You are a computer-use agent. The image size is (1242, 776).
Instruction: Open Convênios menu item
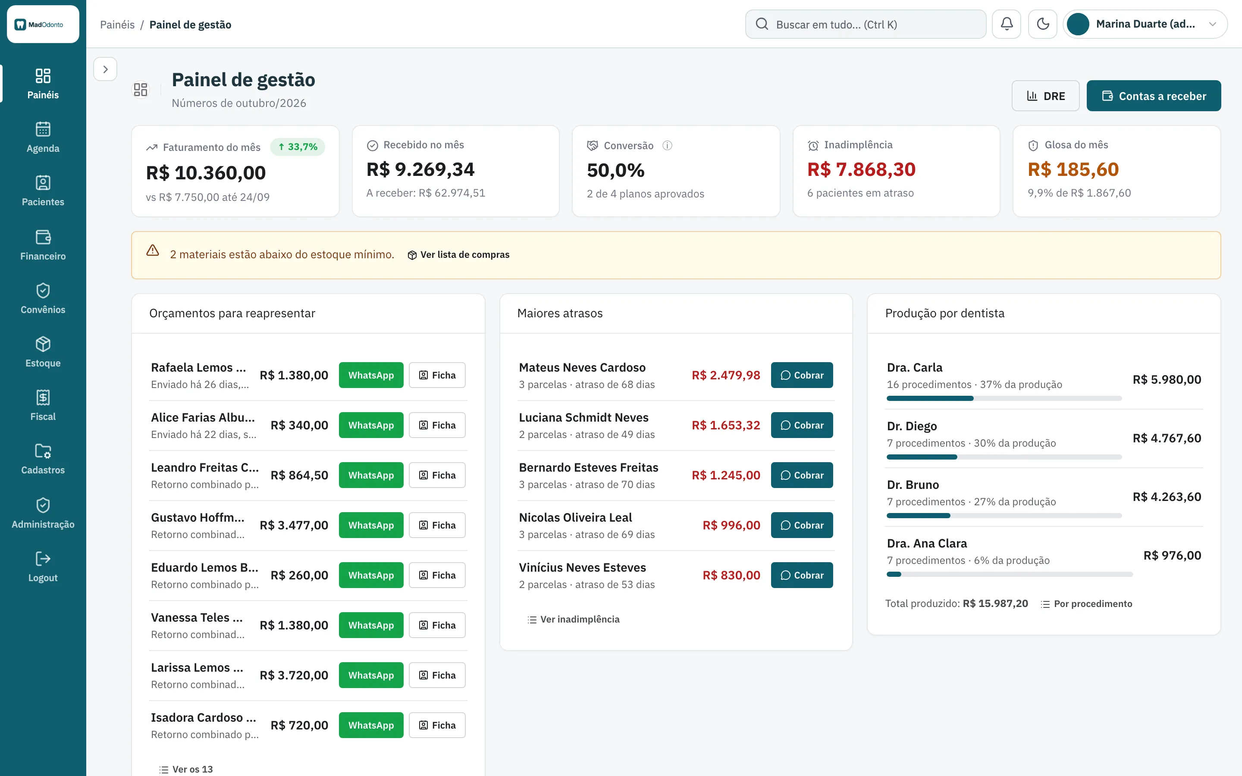(43, 298)
